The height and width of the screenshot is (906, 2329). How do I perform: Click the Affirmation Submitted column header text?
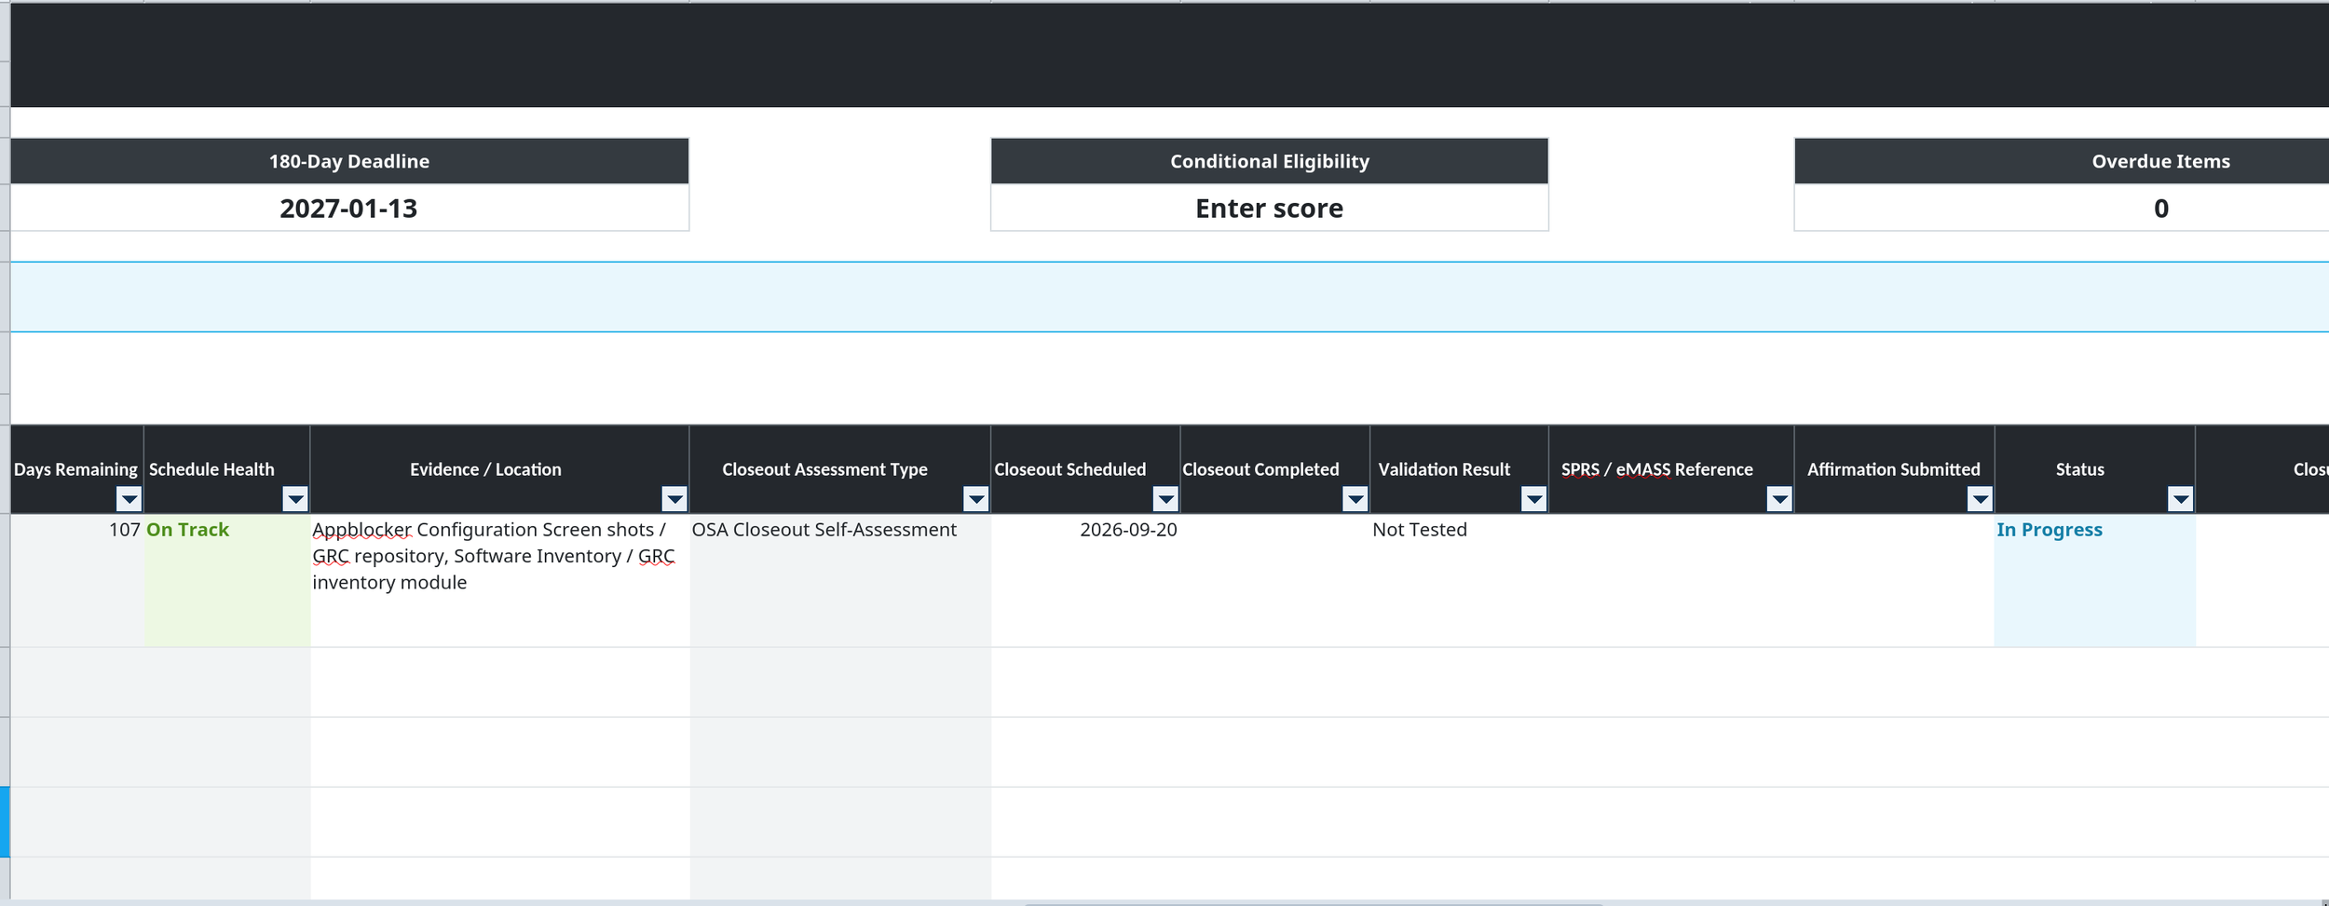[1894, 469]
